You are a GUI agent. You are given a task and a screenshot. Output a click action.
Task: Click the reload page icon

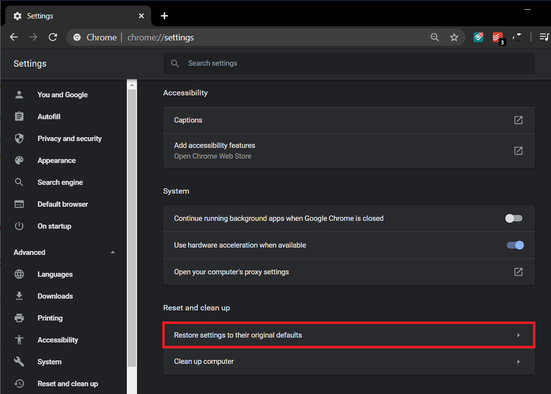click(53, 37)
